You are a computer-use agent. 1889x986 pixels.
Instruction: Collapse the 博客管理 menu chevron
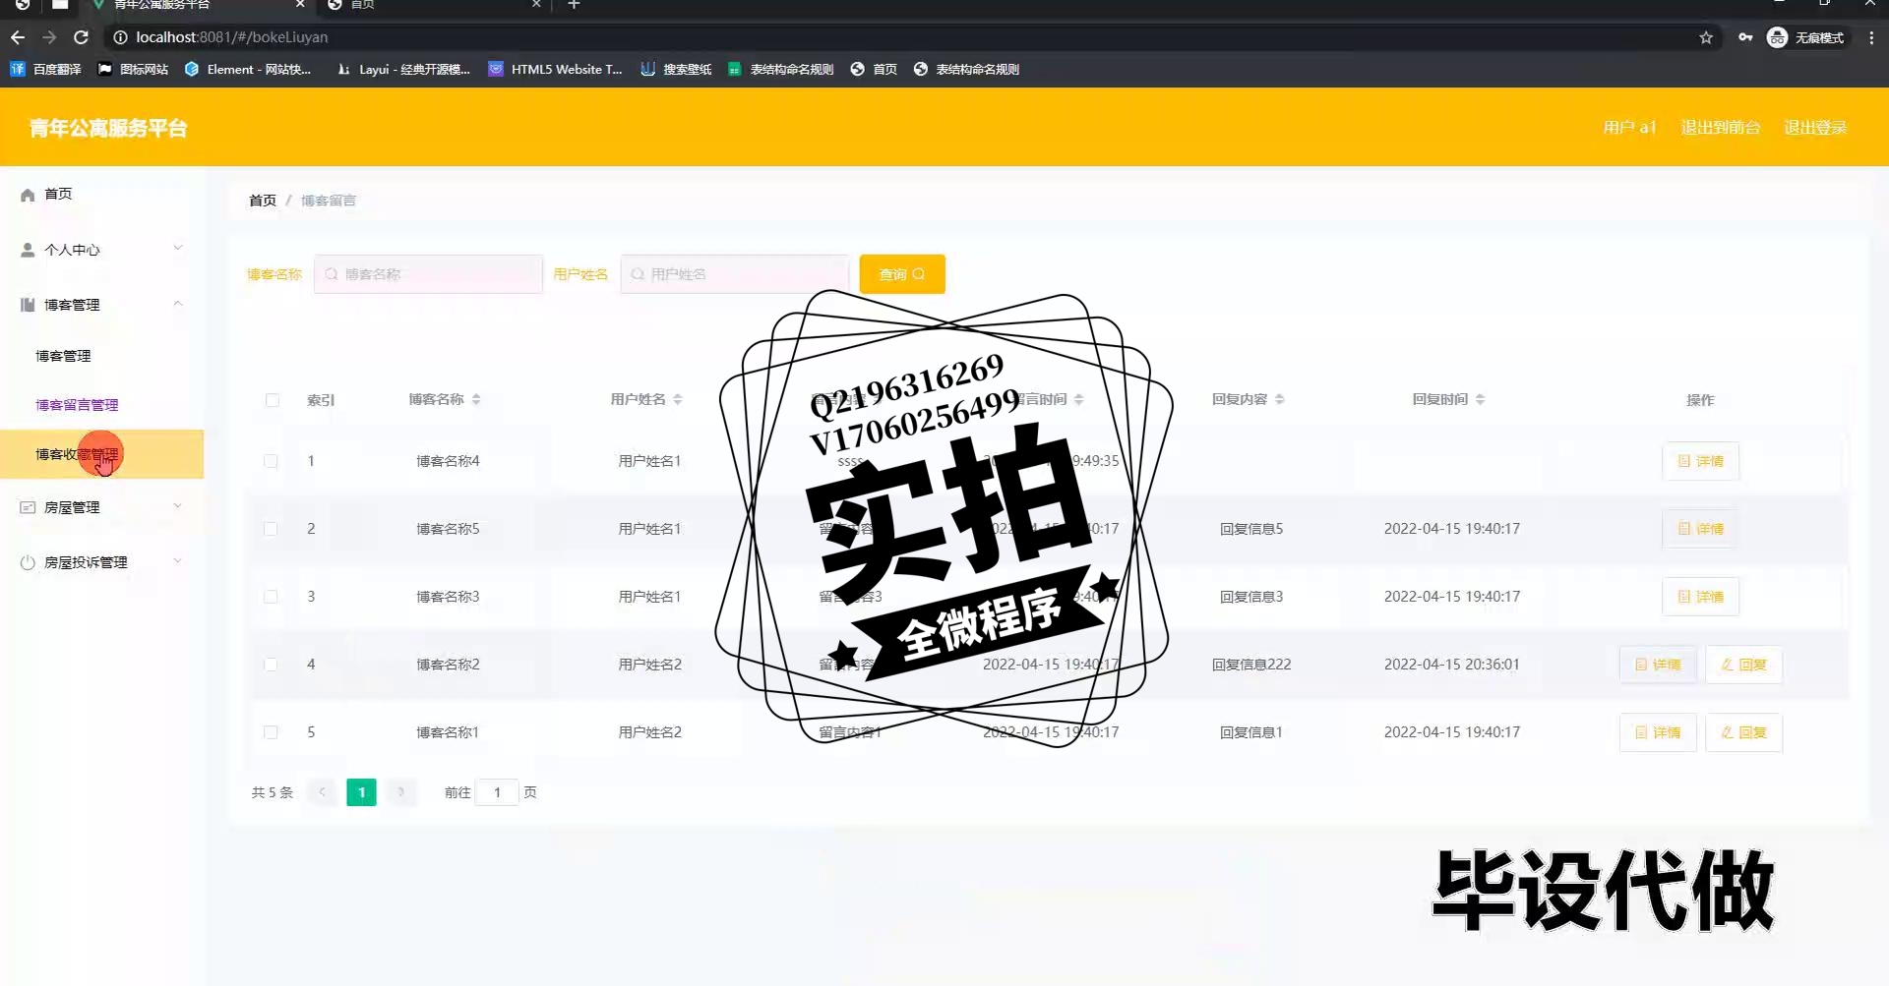tap(178, 303)
